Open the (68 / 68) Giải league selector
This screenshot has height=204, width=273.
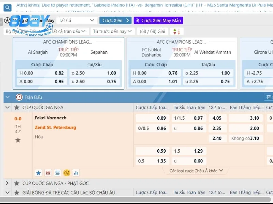coord(153,31)
